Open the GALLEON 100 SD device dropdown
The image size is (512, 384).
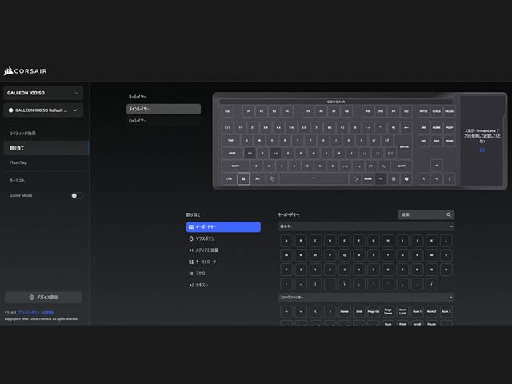tap(43, 93)
